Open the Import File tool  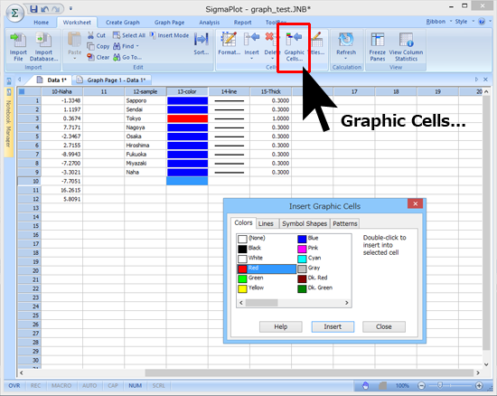click(18, 47)
